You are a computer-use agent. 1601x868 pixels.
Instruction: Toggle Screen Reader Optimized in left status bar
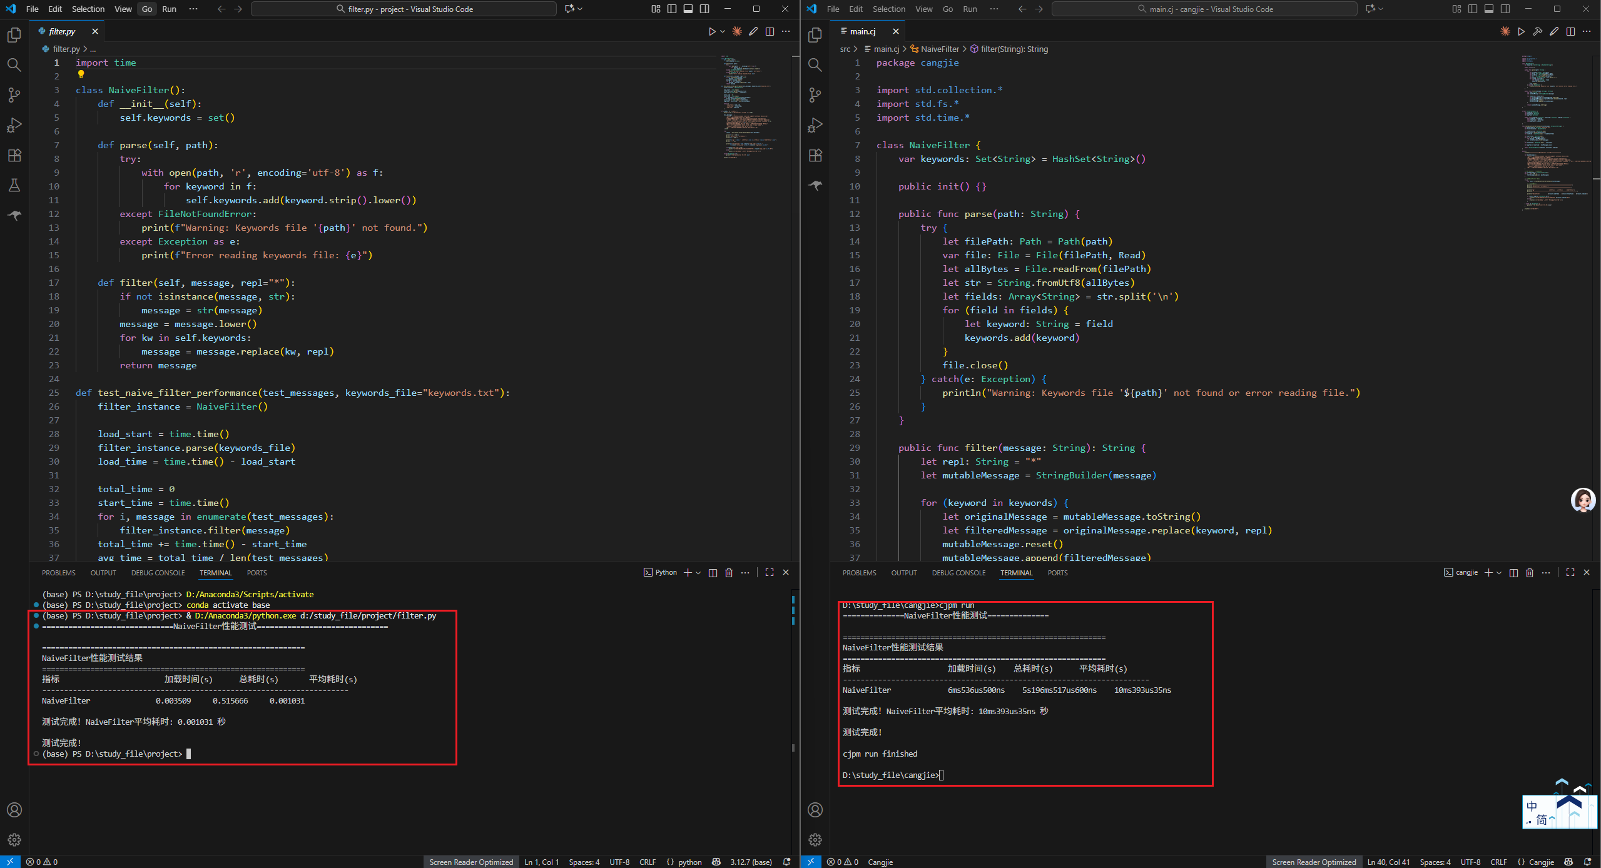(470, 862)
